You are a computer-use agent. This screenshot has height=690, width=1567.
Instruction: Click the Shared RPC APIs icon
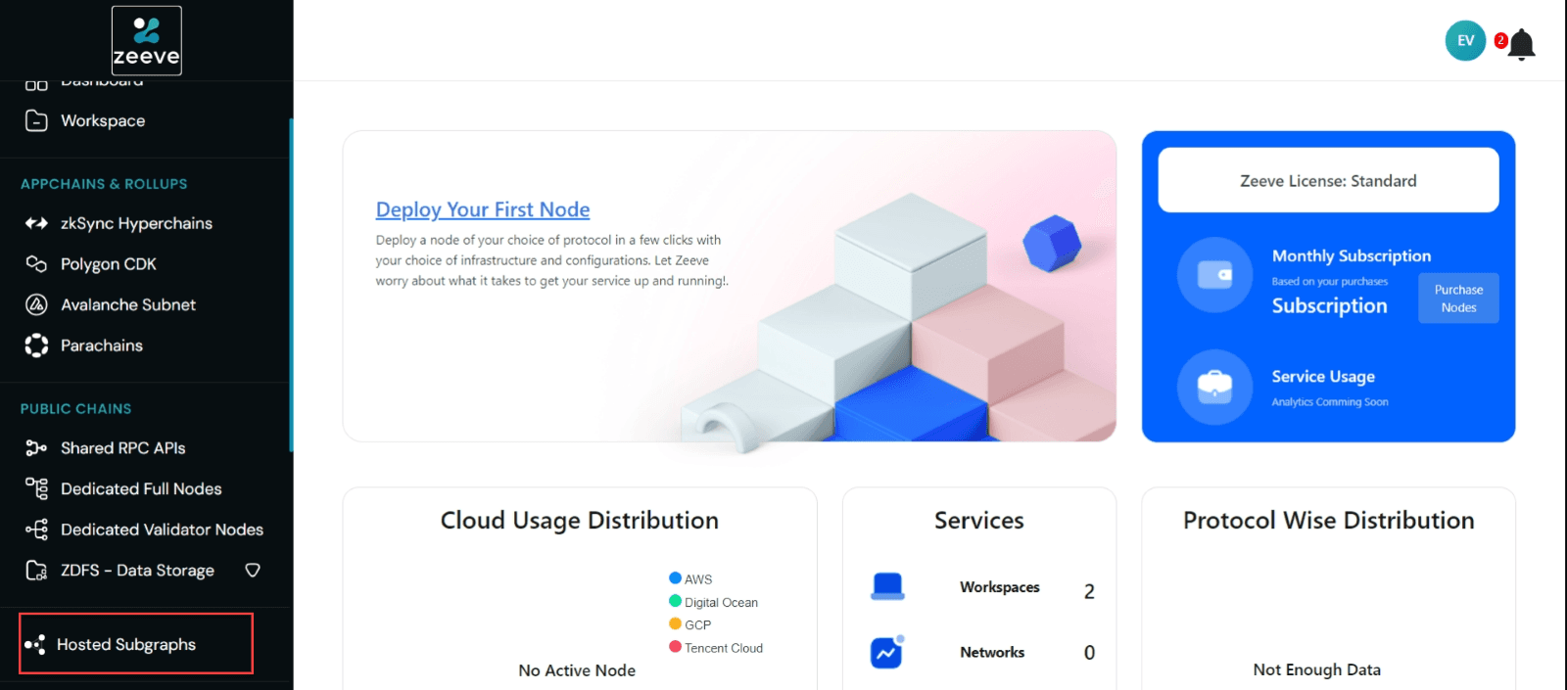point(36,448)
